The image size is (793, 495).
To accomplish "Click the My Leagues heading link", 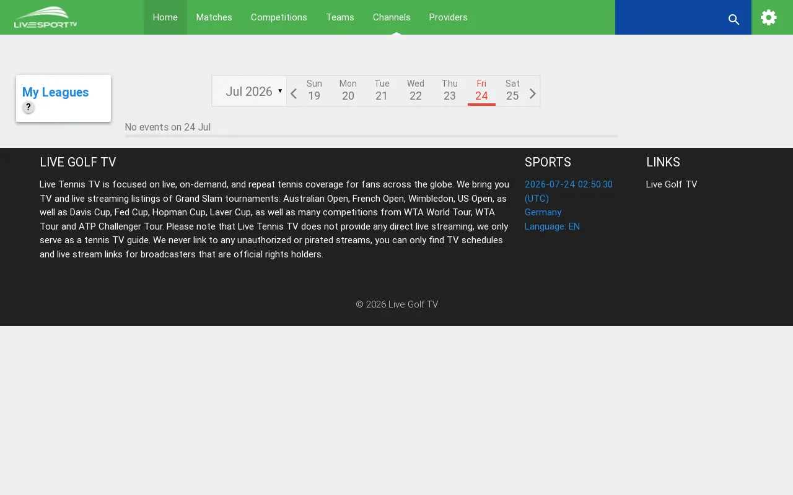I will (x=56, y=92).
